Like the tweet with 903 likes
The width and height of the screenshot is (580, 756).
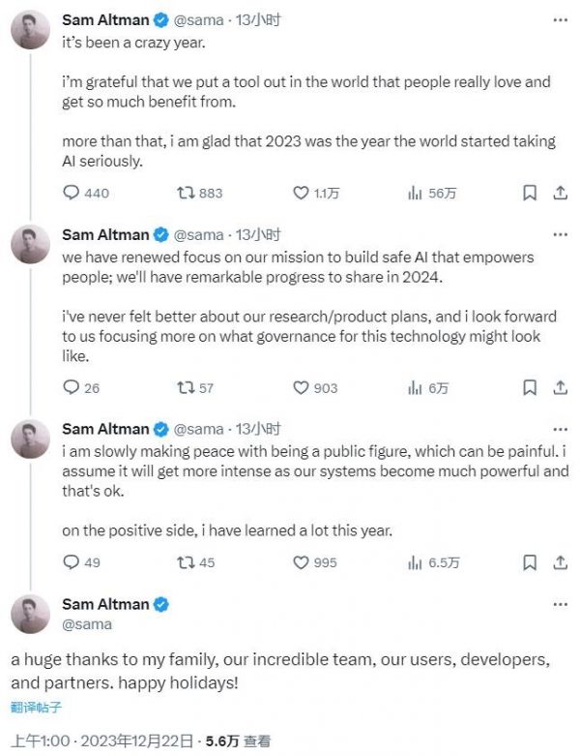(x=302, y=387)
